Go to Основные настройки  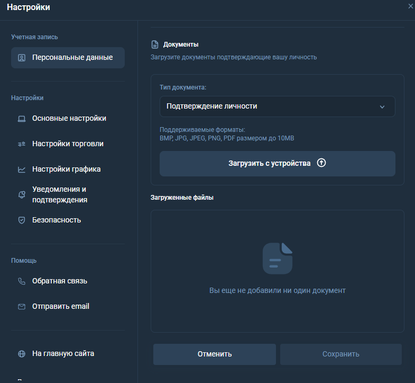pos(68,119)
